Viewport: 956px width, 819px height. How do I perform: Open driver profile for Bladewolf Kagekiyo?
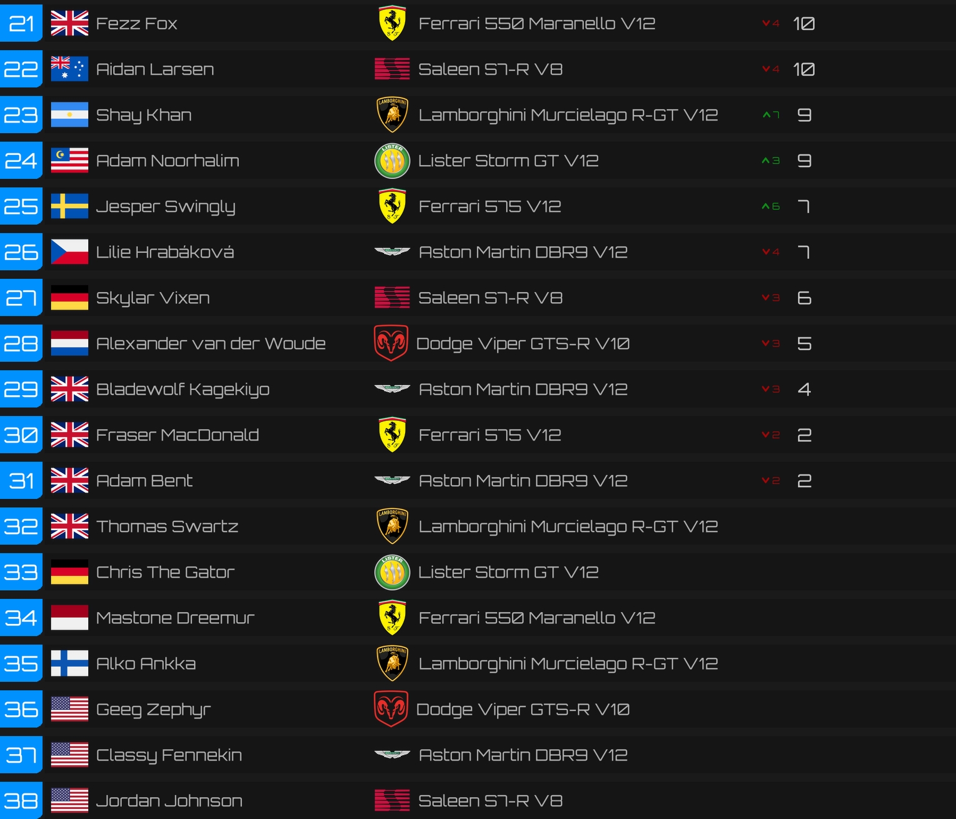(183, 389)
